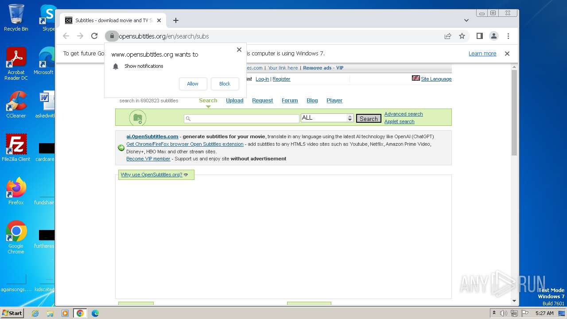Click the page vertical scrollbar

(x=514, y=113)
